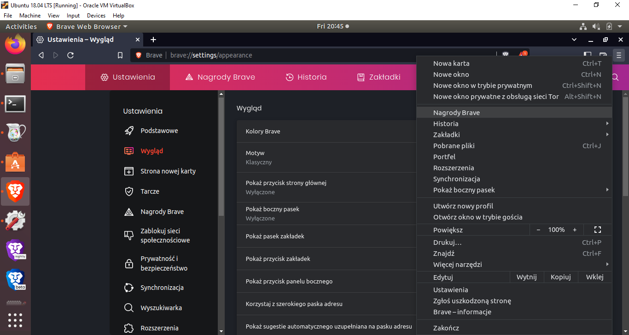The image size is (629, 335).
Task: Open the VirtualBox Devices menu
Action: pyautogui.click(x=96, y=16)
